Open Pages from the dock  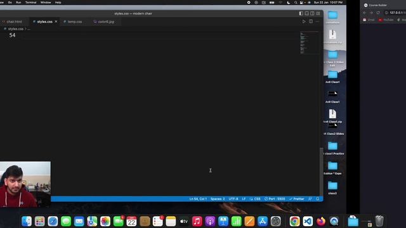[249, 221]
